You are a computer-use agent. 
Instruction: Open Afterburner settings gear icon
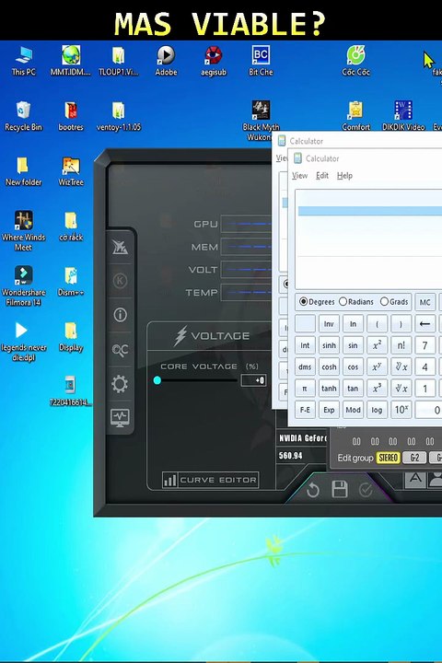tap(120, 384)
